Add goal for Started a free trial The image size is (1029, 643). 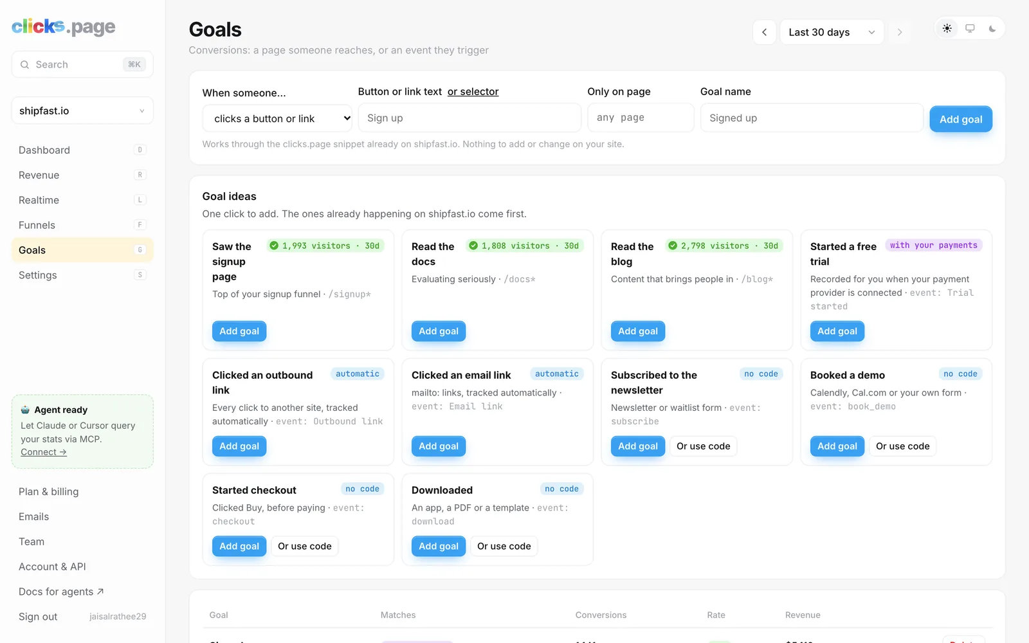click(x=837, y=331)
